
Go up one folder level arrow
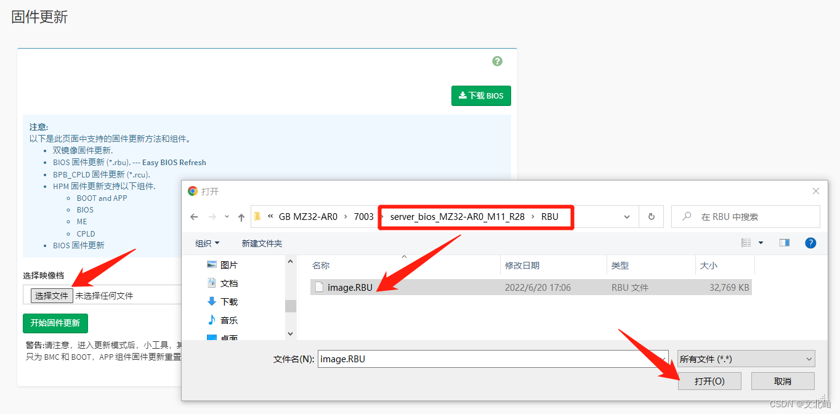241,217
